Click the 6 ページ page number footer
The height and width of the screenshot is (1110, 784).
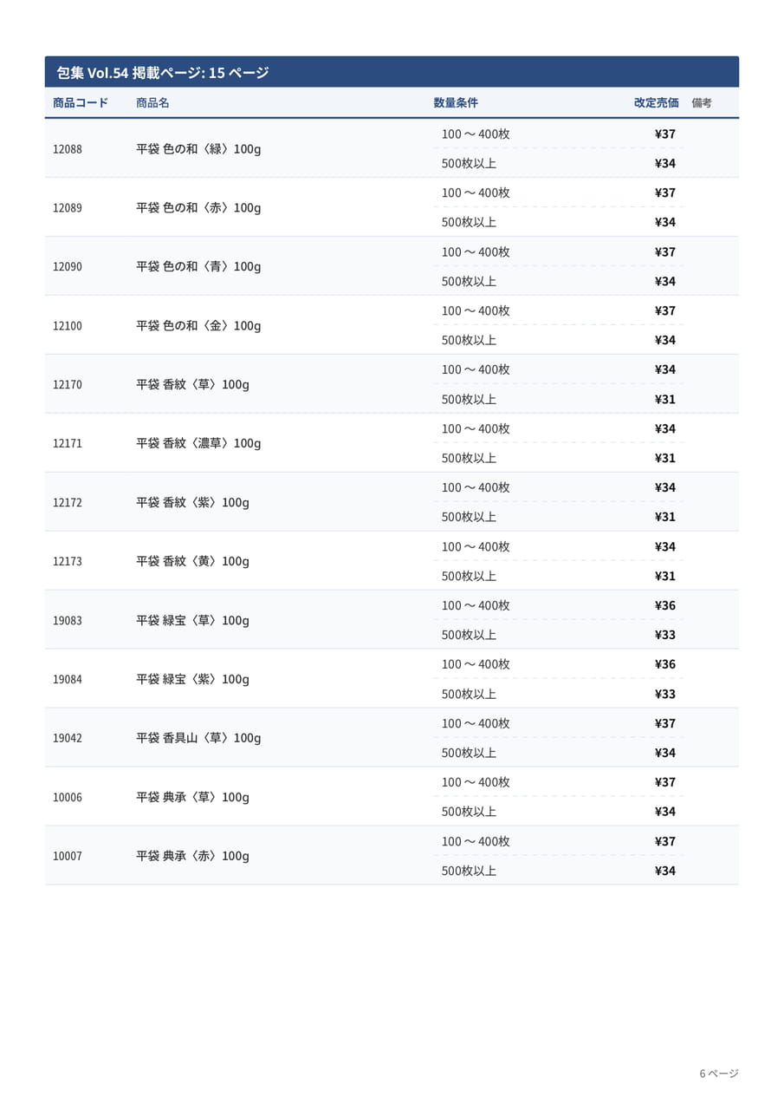coord(719,1074)
